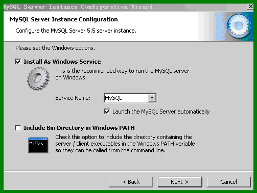Screen dimensions: 257x193
Task: Click the Install As Windows Service label
Action: [62, 62]
